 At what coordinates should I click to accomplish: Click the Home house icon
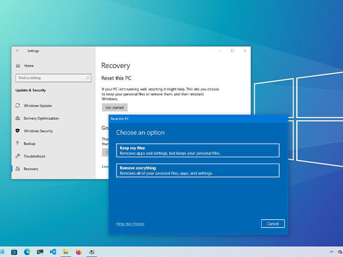point(18,66)
